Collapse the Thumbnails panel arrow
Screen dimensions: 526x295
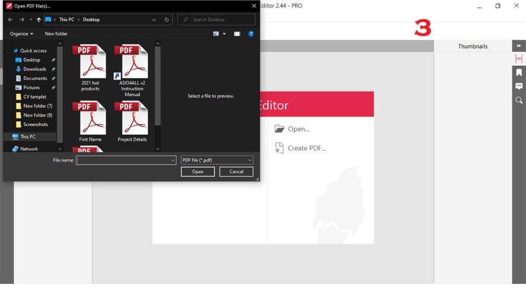click(518, 46)
